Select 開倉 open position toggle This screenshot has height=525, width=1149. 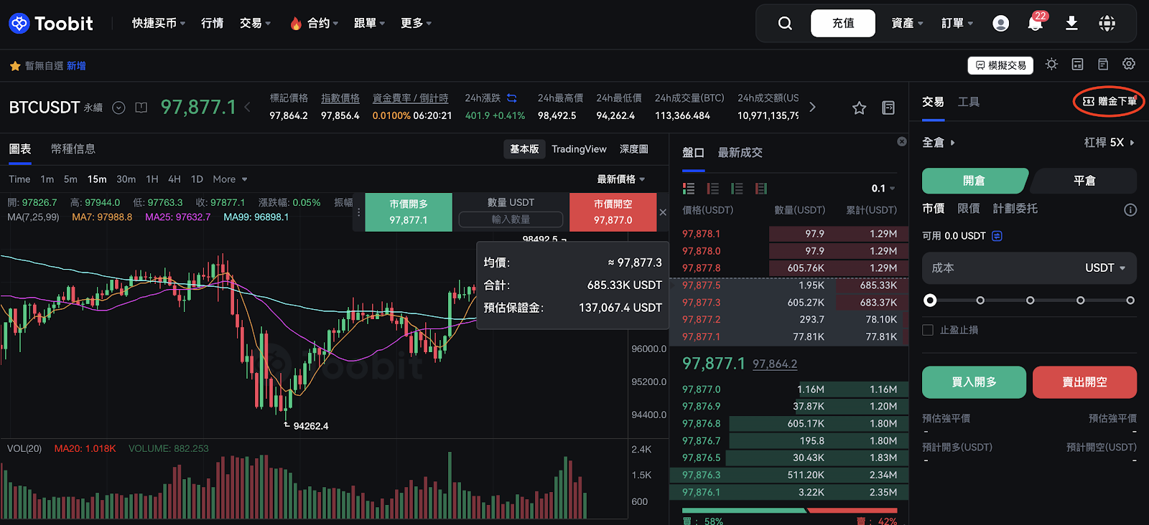pos(974,181)
